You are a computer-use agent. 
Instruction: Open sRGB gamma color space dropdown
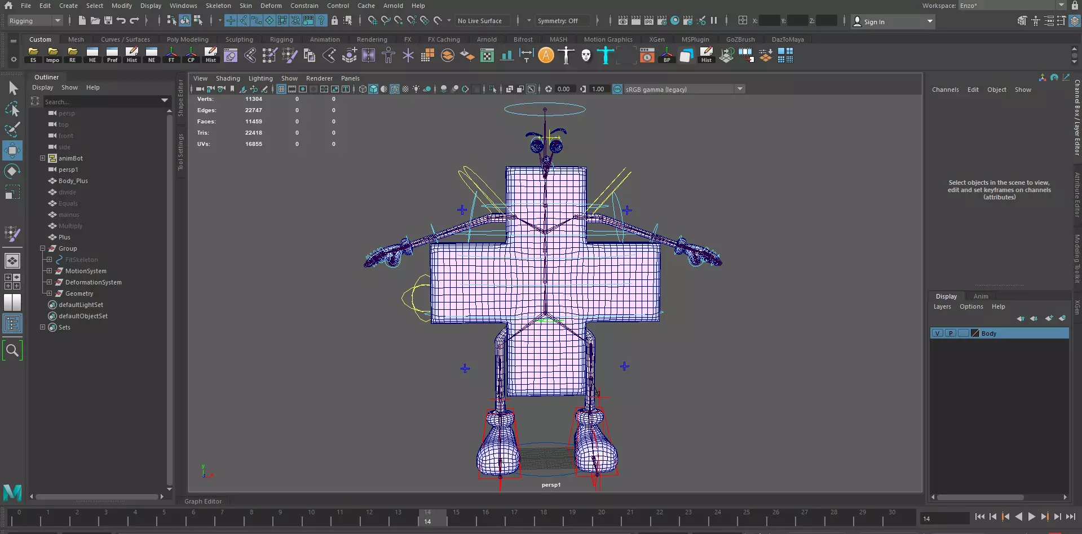coord(684,89)
